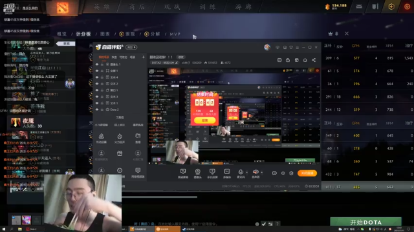
Task: Select the 文本 4 source row
Action: [119, 77]
